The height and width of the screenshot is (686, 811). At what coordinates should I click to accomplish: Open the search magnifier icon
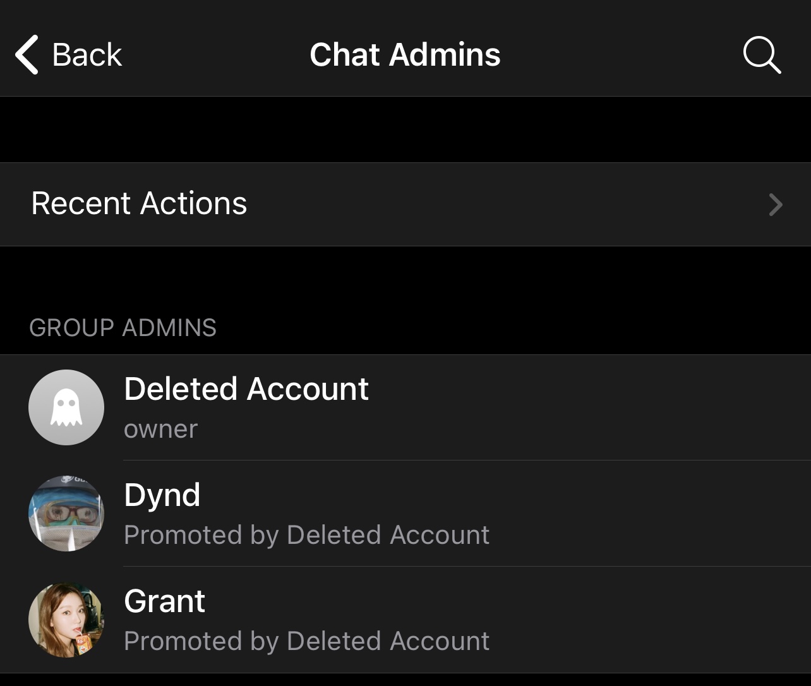pos(762,55)
